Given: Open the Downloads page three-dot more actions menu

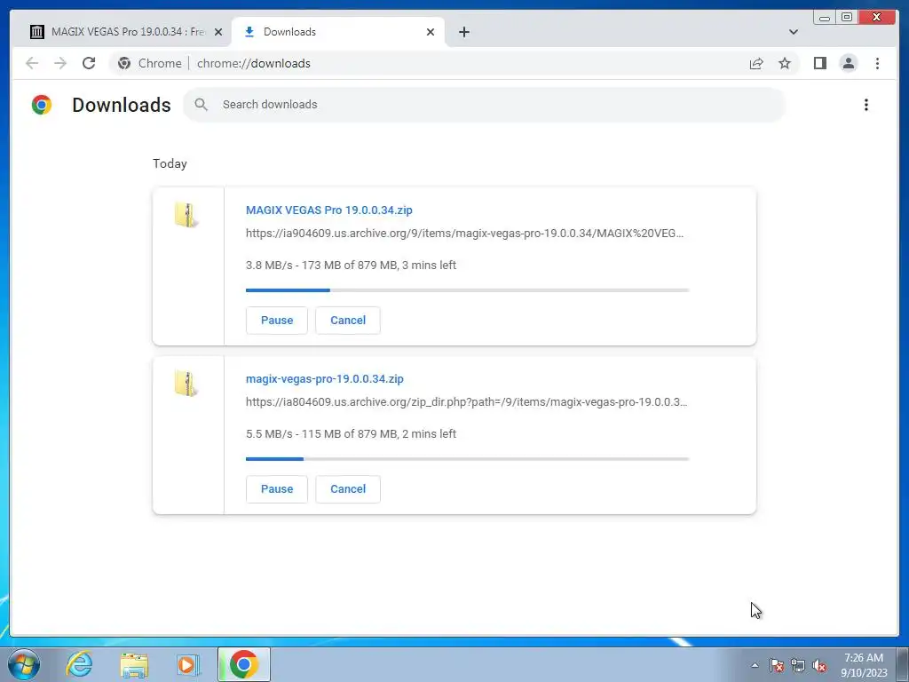Looking at the screenshot, I should (x=866, y=105).
